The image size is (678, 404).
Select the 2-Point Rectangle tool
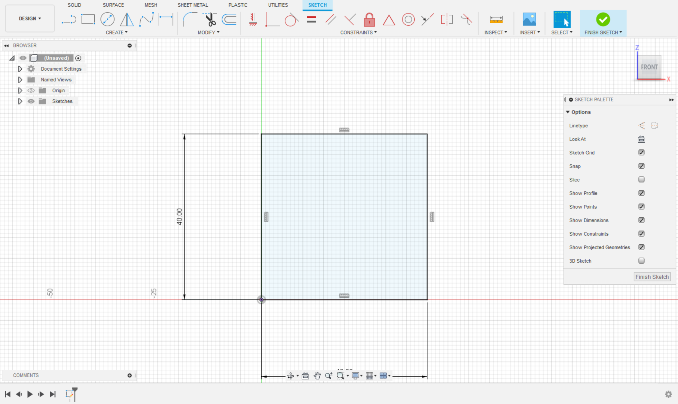pyautogui.click(x=88, y=19)
